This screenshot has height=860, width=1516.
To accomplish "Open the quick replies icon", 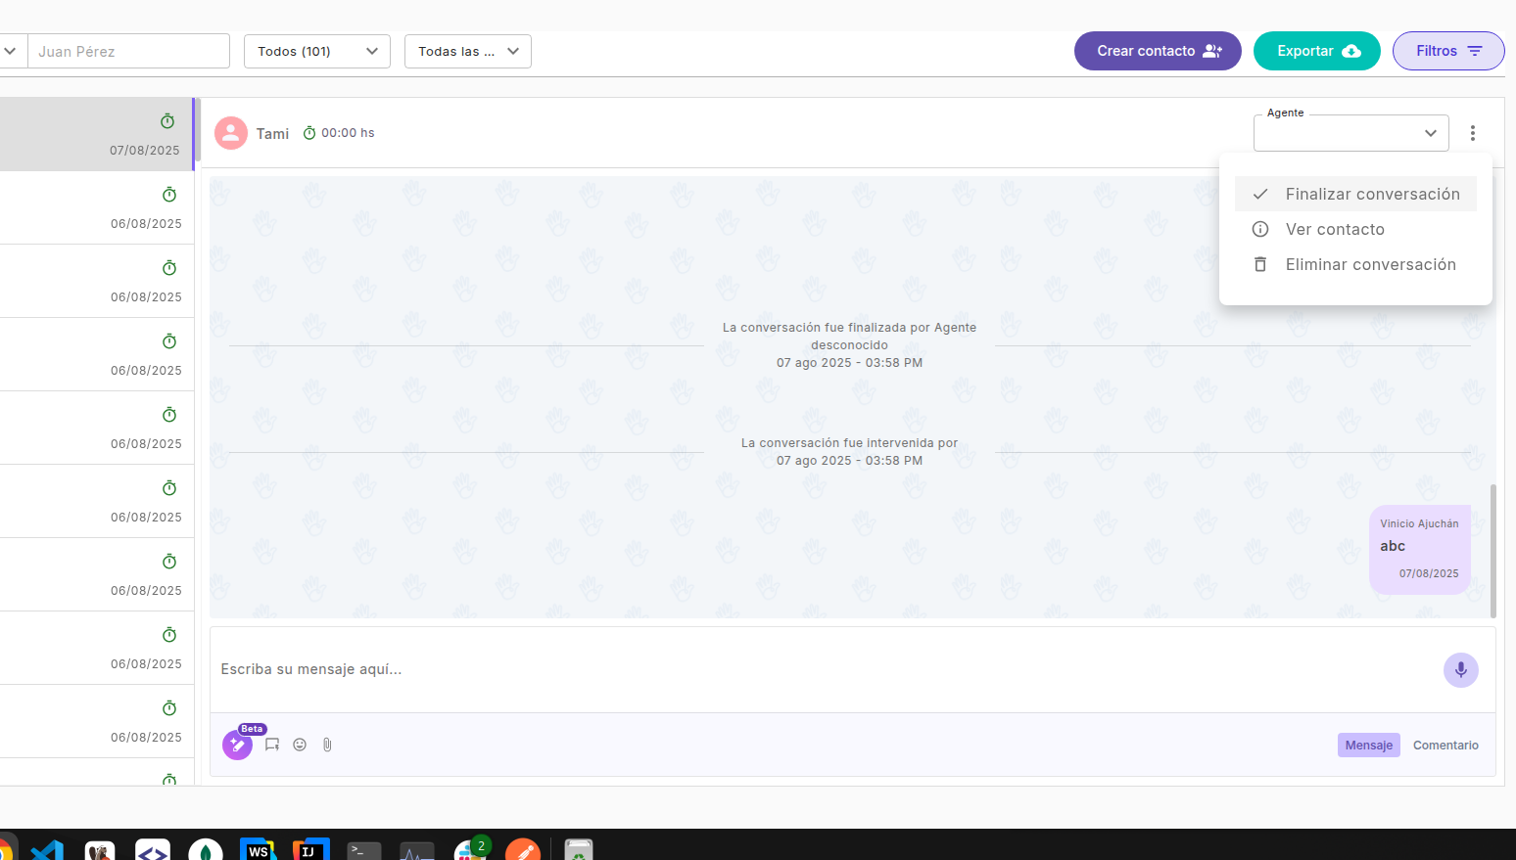I will click(272, 745).
